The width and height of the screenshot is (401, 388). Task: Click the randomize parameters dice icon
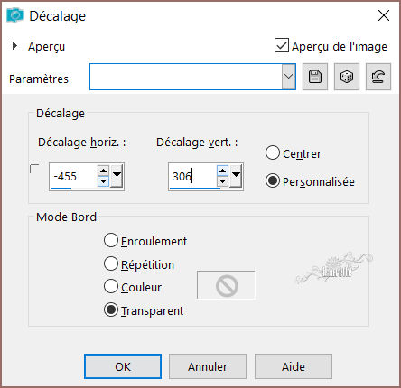(347, 77)
